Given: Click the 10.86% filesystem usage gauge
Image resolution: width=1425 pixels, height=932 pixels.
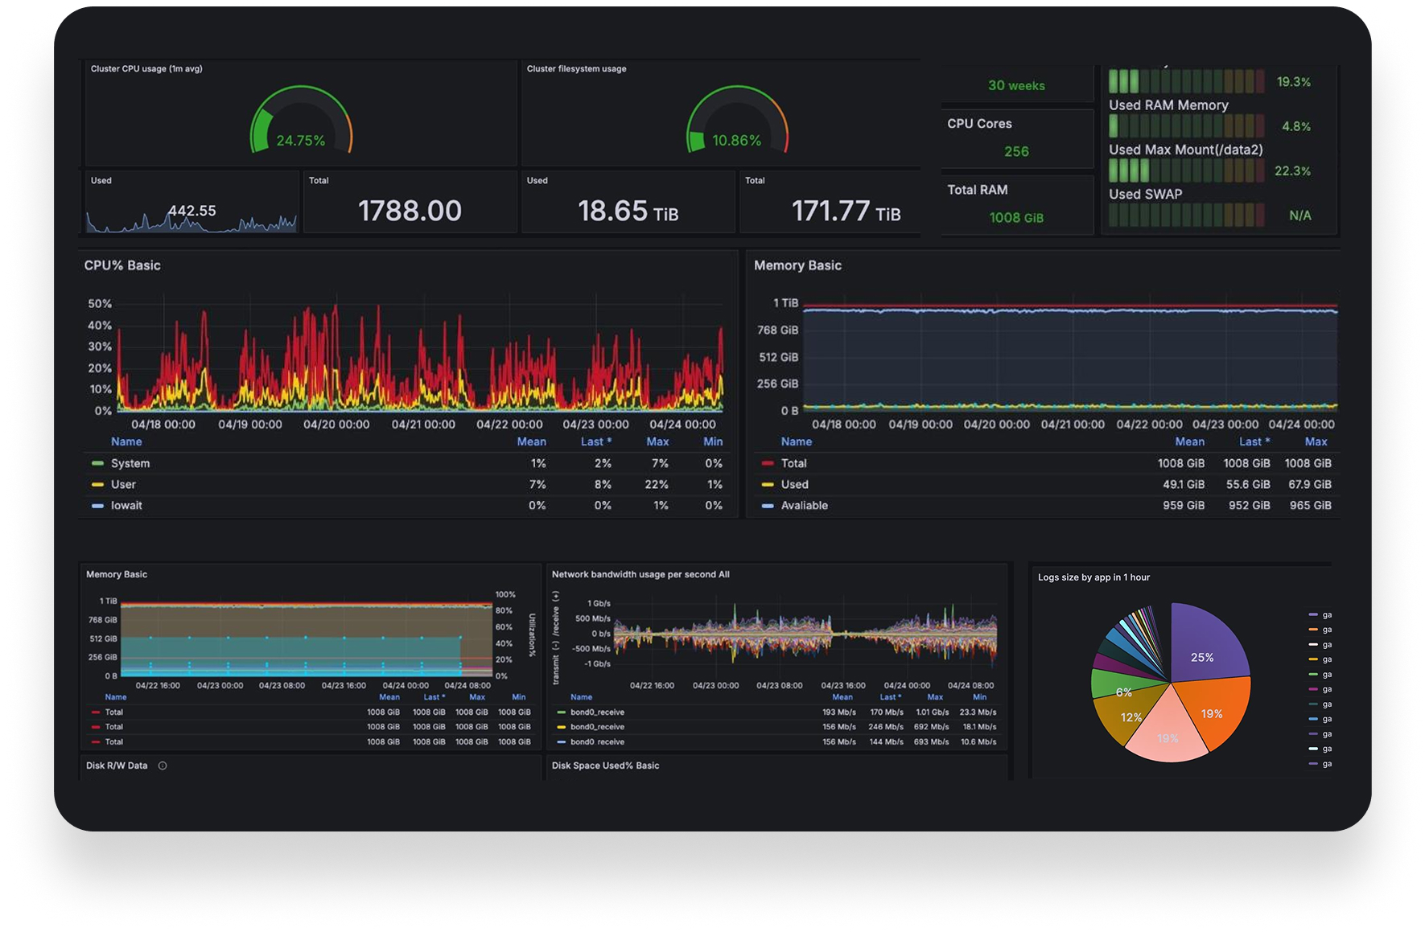Looking at the screenshot, I should point(737,120).
